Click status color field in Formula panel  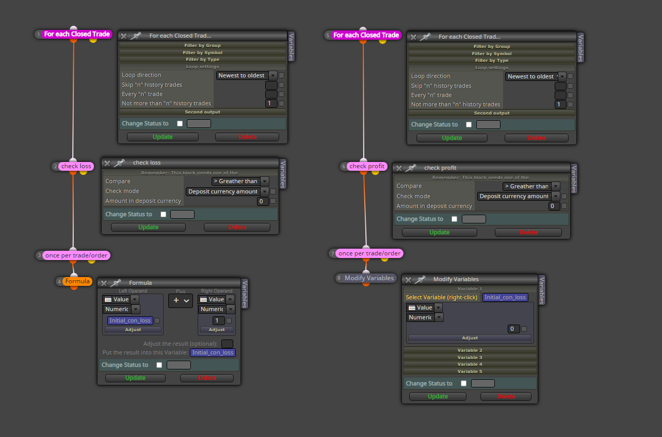coord(179,365)
